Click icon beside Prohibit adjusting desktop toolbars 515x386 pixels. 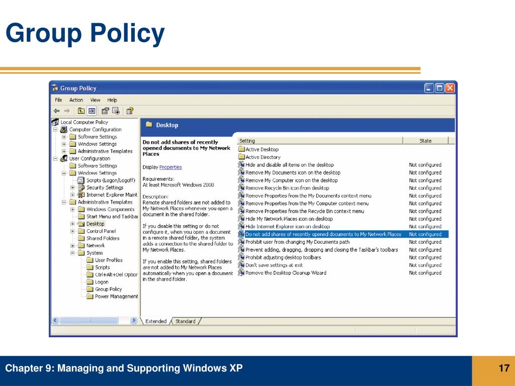tap(241, 257)
